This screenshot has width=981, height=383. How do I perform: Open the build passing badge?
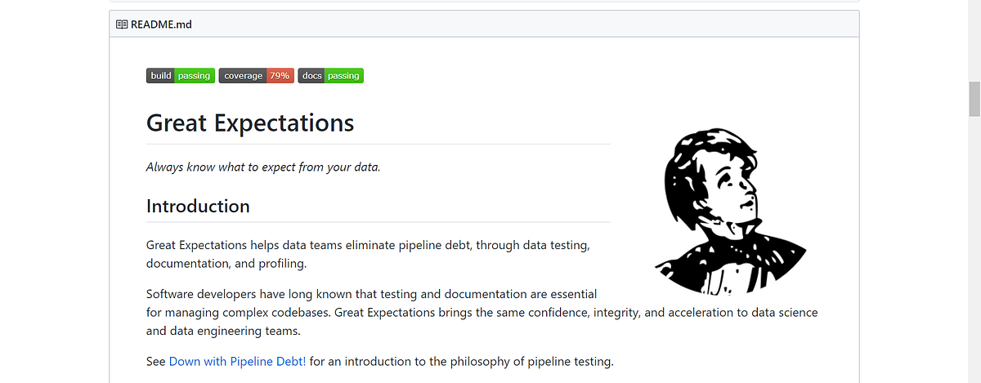[x=181, y=76]
